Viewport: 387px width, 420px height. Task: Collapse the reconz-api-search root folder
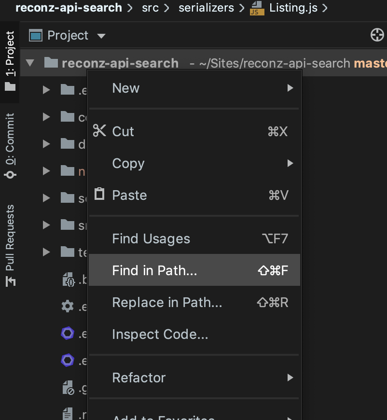pyautogui.click(x=30, y=63)
